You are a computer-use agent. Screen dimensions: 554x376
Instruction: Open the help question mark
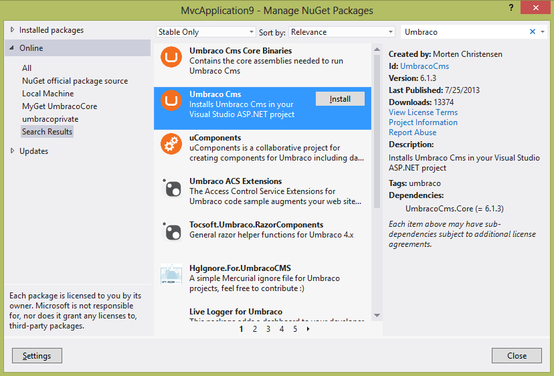pyautogui.click(x=511, y=7)
